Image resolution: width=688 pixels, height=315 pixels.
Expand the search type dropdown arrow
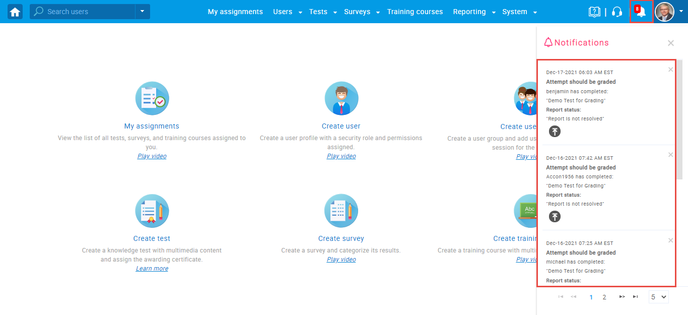(x=143, y=12)
